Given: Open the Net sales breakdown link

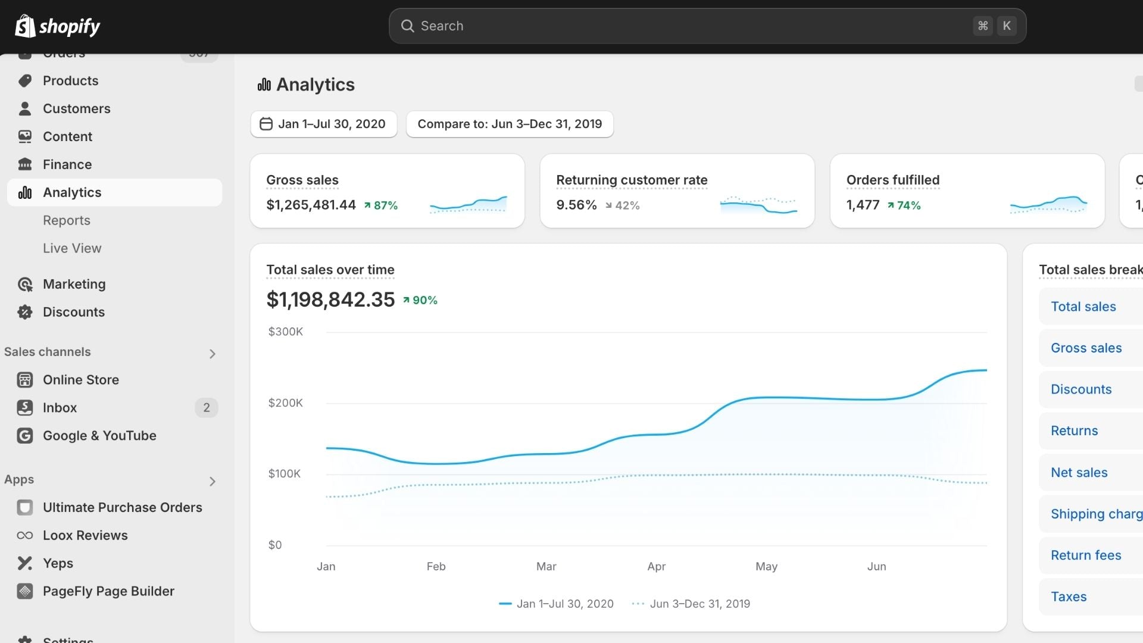Looking at the screenshot, I should tap(1079, 473).
